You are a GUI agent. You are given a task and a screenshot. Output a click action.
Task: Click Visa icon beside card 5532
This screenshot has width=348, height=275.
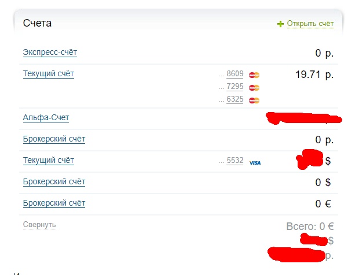[255, 163]
